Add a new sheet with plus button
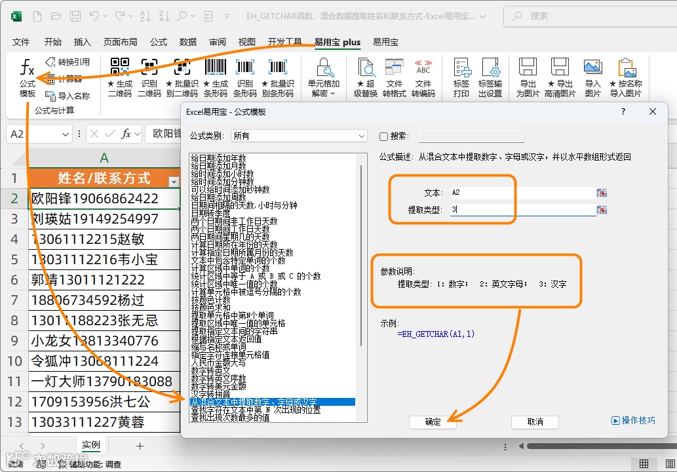Image resolution: width=677 pixels, height=472 pixels. pyautogui.click(x=140, y=446)
